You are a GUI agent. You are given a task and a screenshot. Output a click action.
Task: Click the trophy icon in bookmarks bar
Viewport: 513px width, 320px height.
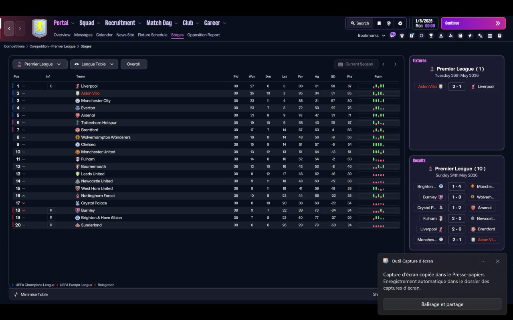point(431,36)
